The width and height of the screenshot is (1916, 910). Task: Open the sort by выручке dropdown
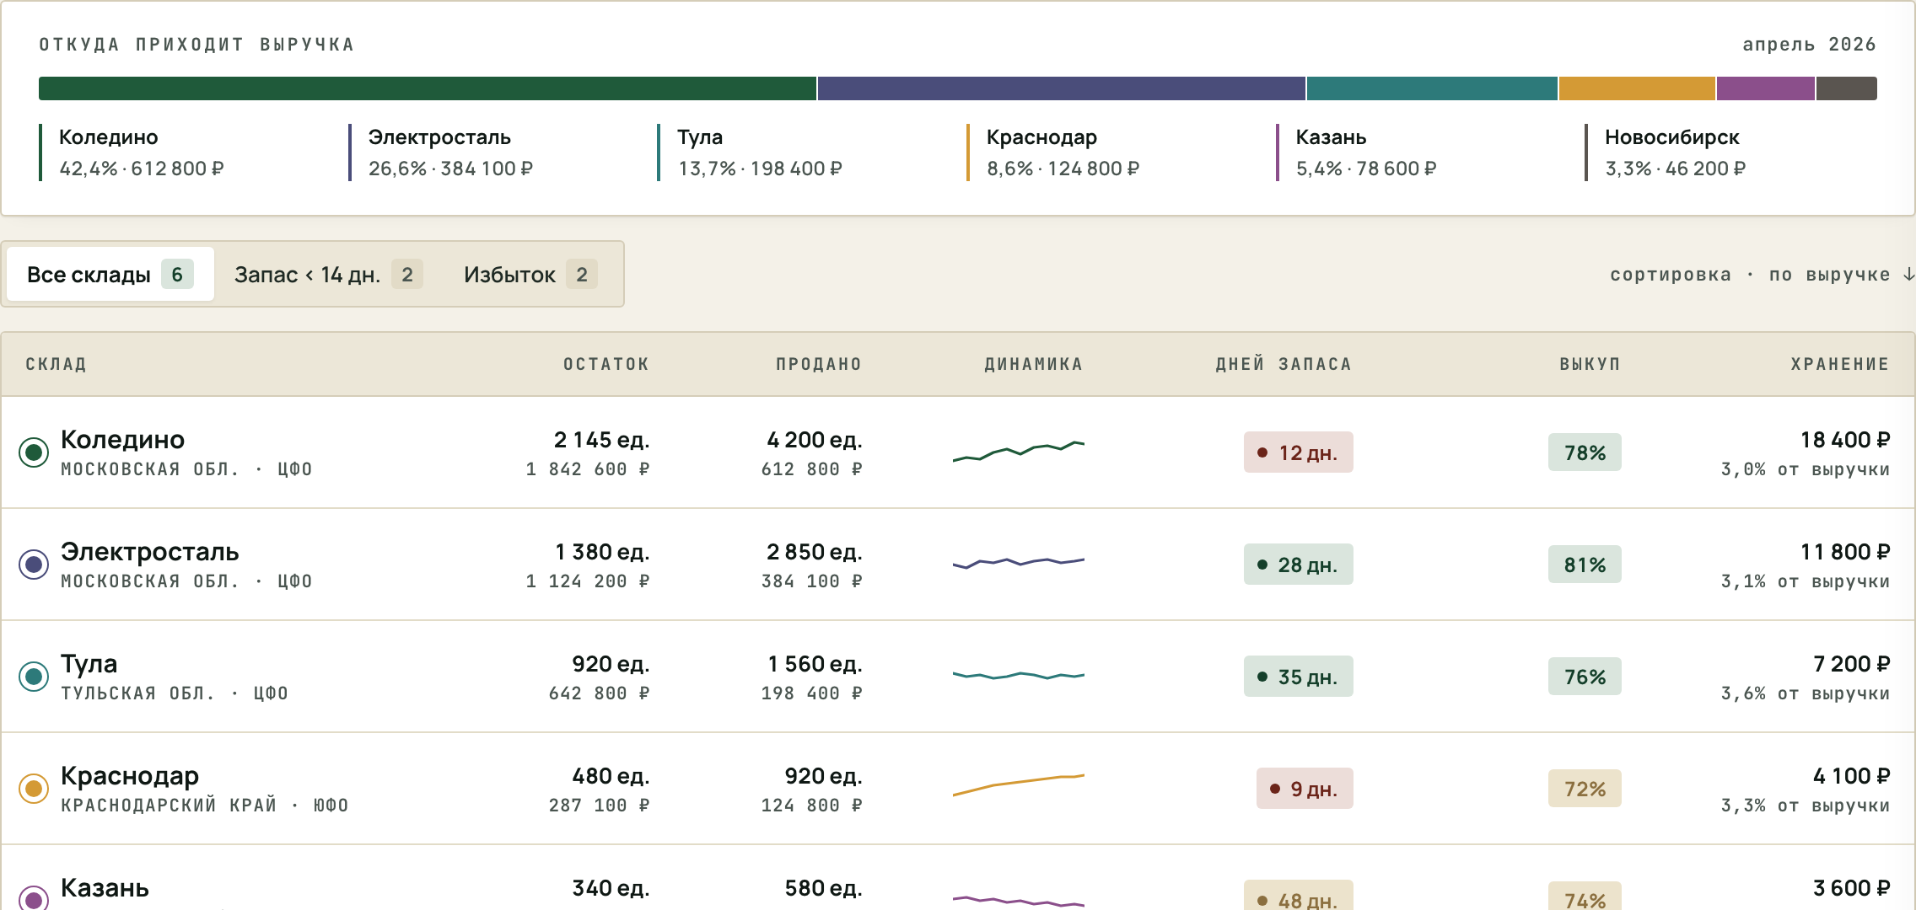1763,275
